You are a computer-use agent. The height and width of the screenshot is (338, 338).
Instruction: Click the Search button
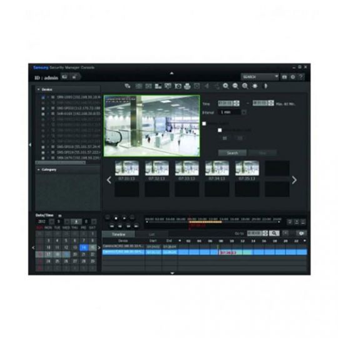pyautogui.click(x=232, y=153)
